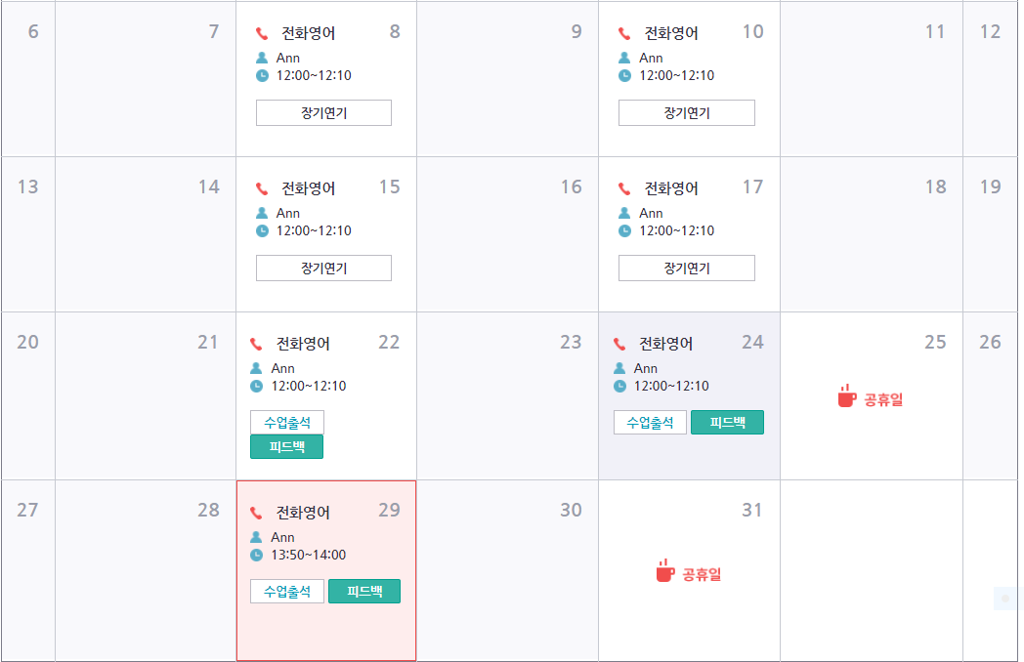The width and height of the screenshot is (1024, 662).
Task: Click the 전화영어 title on day 29
Action: point(303,513)
